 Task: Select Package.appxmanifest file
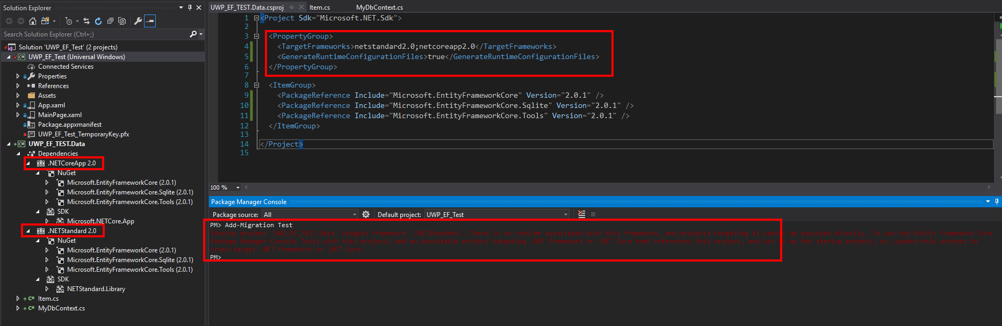70,125
